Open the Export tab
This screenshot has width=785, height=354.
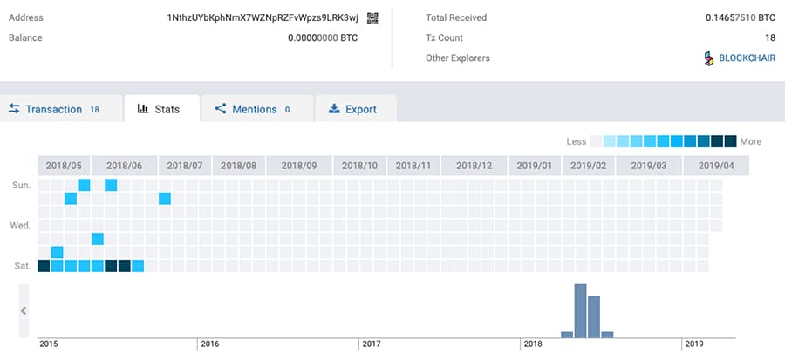pyautogui.click(x=360, y=109)
